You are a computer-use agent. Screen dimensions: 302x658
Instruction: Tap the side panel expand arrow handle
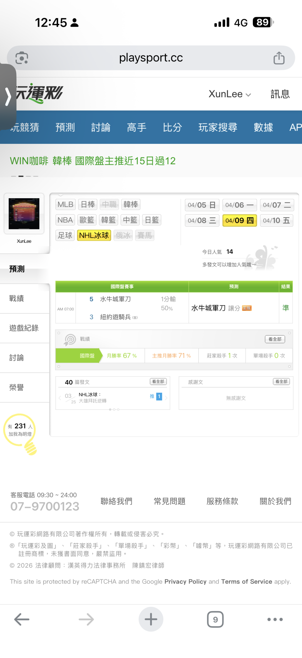point(8,97)
